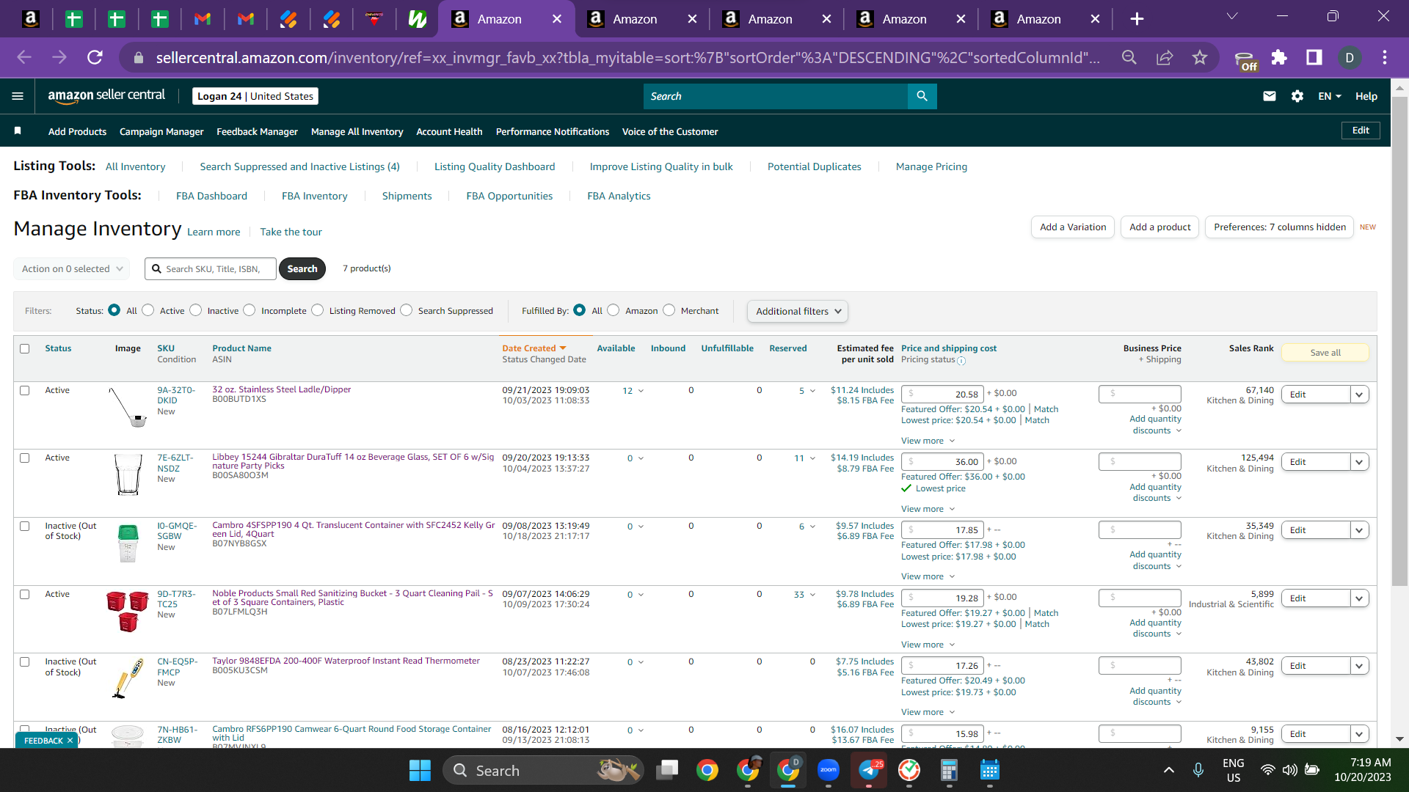Click the search magnifier button in Seller Central

[922, 96]
